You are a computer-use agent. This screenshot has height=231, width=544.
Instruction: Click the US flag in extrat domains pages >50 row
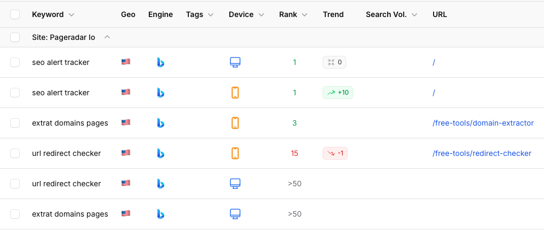pyautogui.click(x=125, y=213)
